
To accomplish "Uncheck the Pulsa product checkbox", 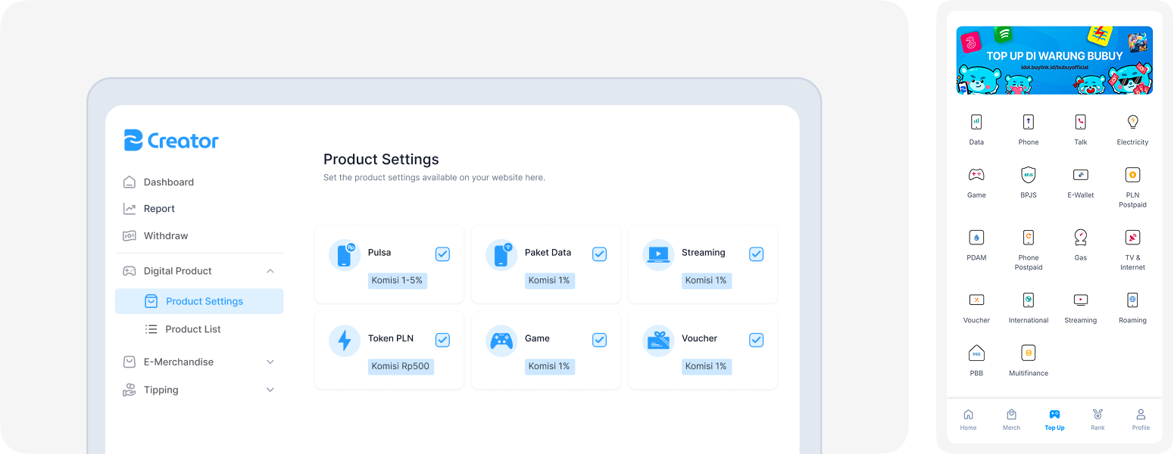I will (442, 254).
